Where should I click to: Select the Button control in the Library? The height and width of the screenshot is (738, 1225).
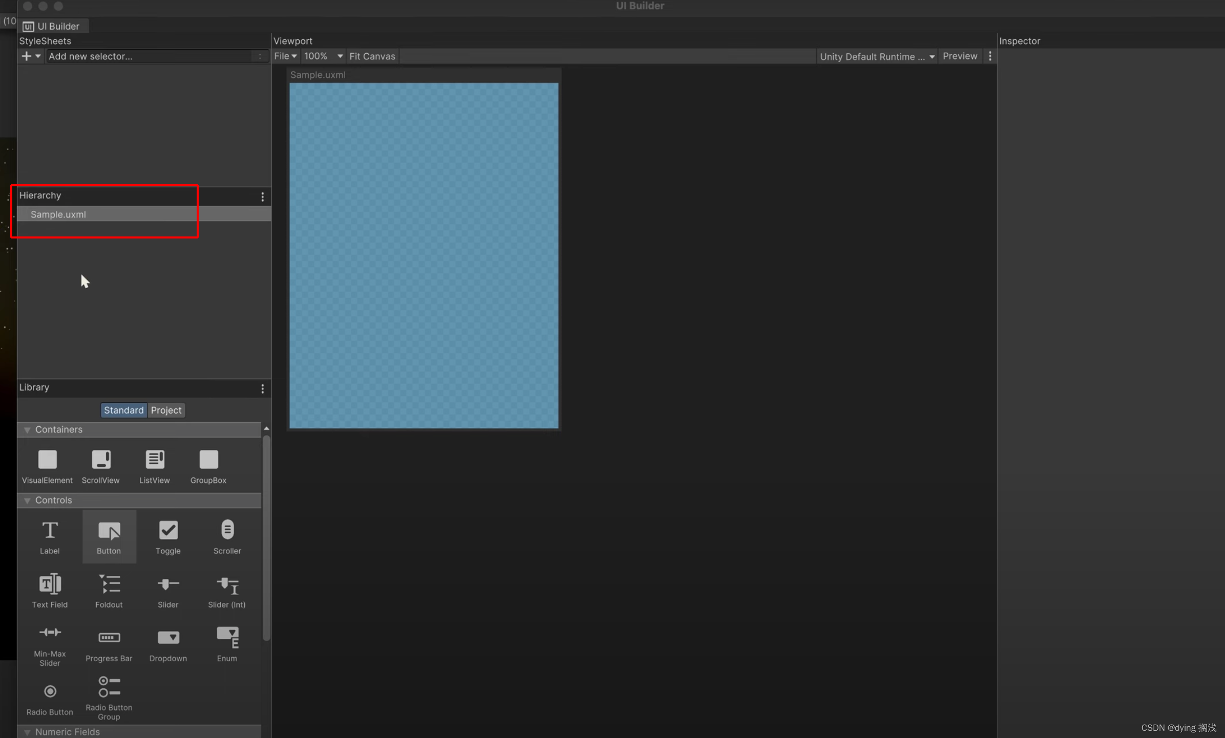point(109,535)
